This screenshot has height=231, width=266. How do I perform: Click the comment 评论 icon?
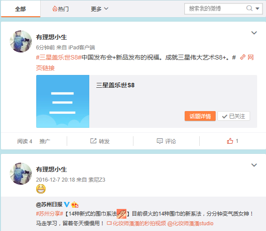(160, 141)
